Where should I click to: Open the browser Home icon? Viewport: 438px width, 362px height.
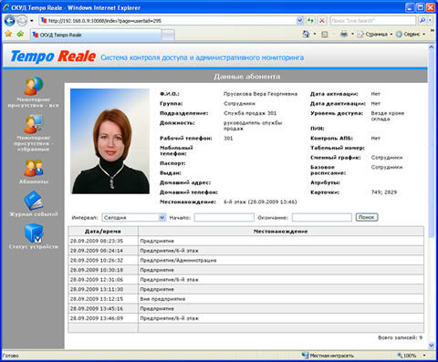306,34
